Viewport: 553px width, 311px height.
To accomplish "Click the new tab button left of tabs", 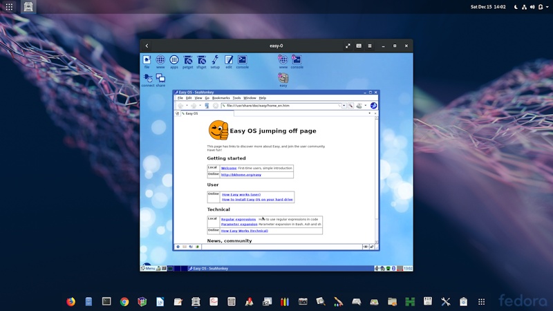I will [x=178, y=113].
